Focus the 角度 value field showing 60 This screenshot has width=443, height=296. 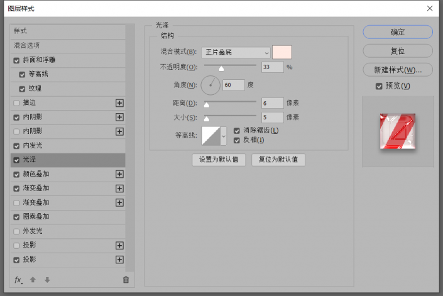tap(234, 85)
